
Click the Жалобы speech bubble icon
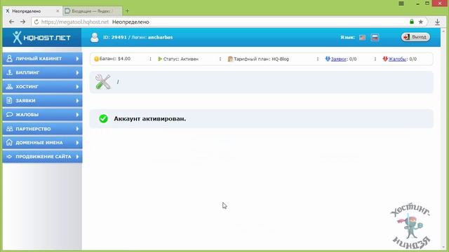click(9, 115)
